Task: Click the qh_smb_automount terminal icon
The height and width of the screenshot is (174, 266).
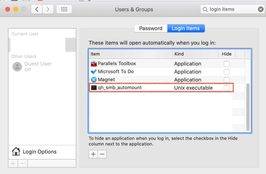Action: (x=94, y=88)
